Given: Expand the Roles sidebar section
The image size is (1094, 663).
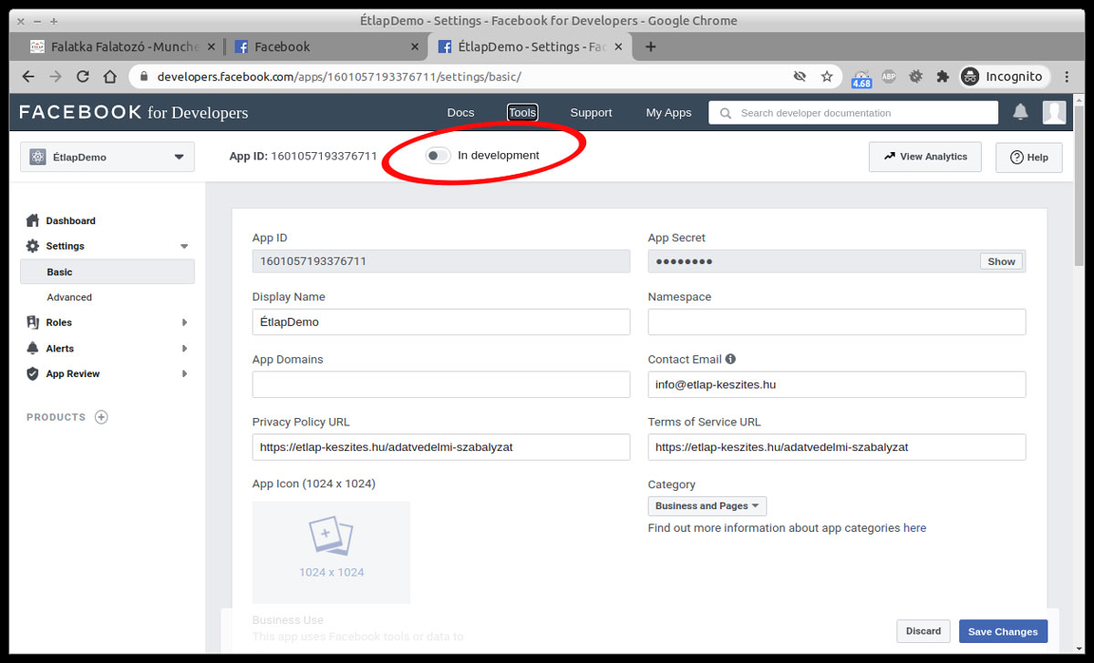Looking at the screenshot, I should 107,322.
